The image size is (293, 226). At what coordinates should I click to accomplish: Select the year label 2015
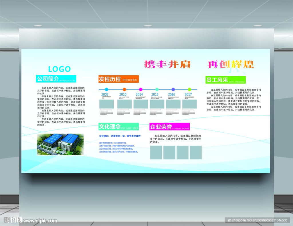pyautogui.click(x=155, y=94)
